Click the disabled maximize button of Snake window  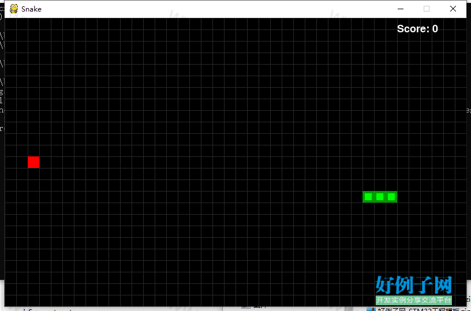(x=427, y=9)
